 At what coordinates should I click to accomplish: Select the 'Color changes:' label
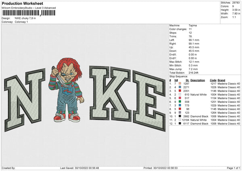pos(178,29)
